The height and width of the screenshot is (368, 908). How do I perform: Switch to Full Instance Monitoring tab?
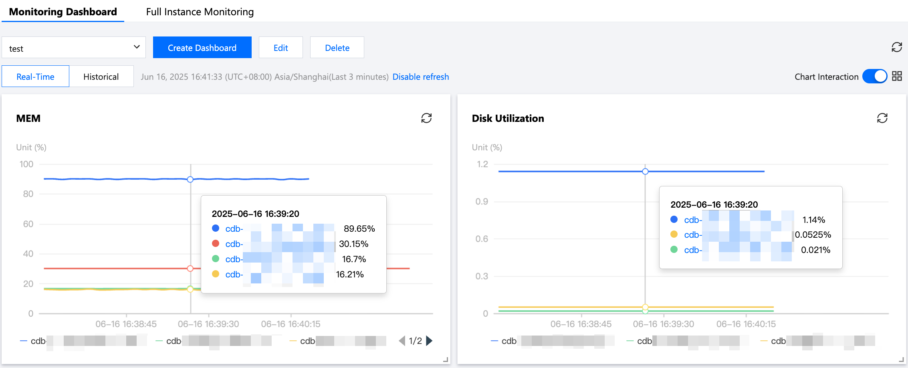[200, 12]
